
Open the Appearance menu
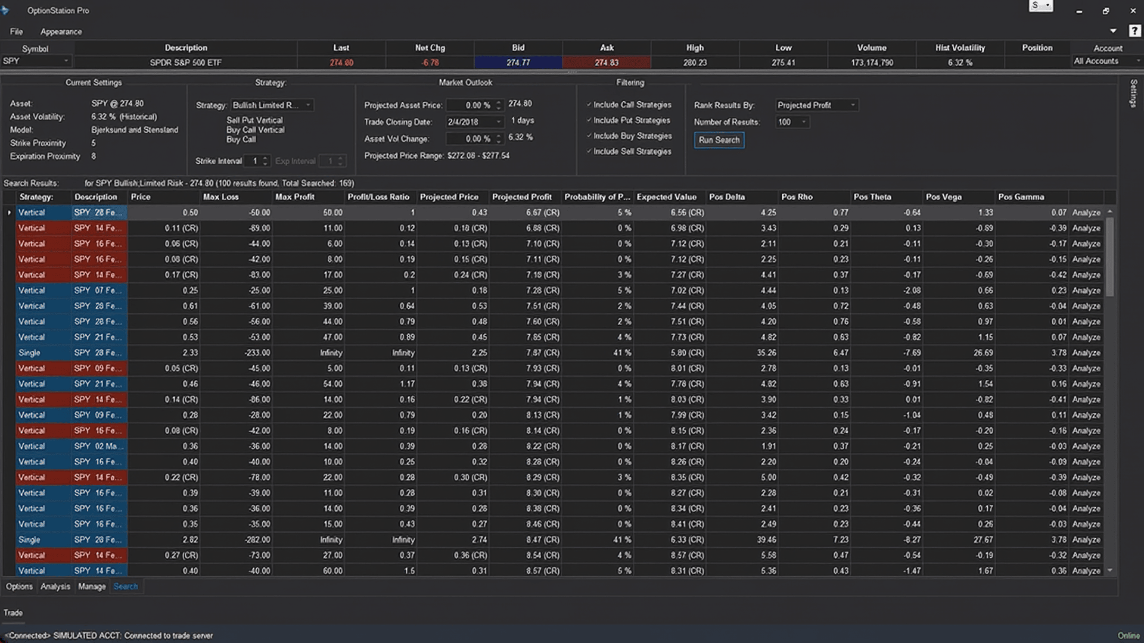(x=61, y=32)
